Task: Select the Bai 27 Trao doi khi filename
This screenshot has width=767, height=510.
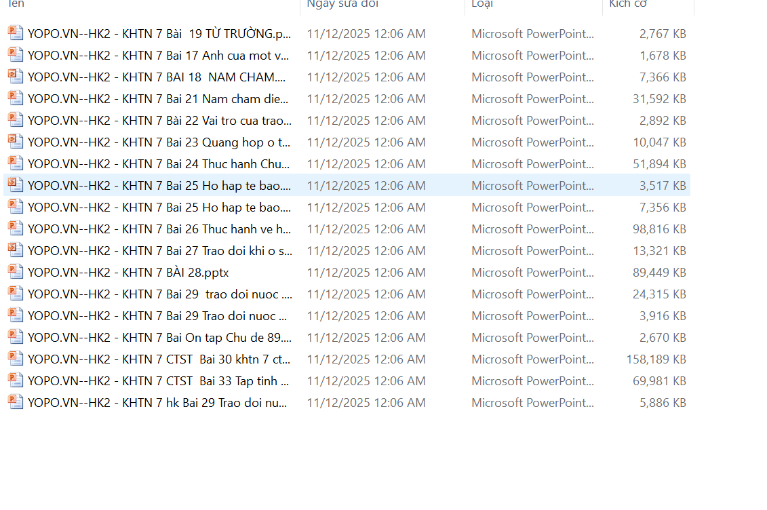Action: (x=159, y=250)
